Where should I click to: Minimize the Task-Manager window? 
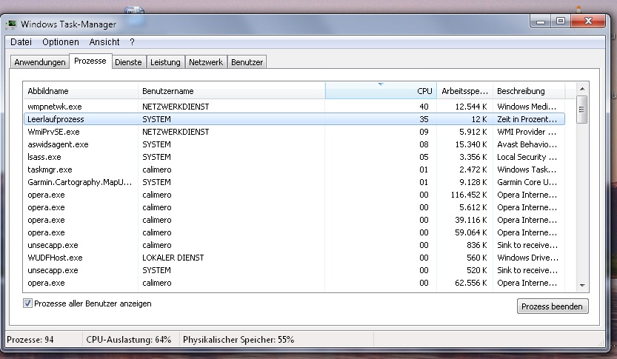click(x=541, y=21)
